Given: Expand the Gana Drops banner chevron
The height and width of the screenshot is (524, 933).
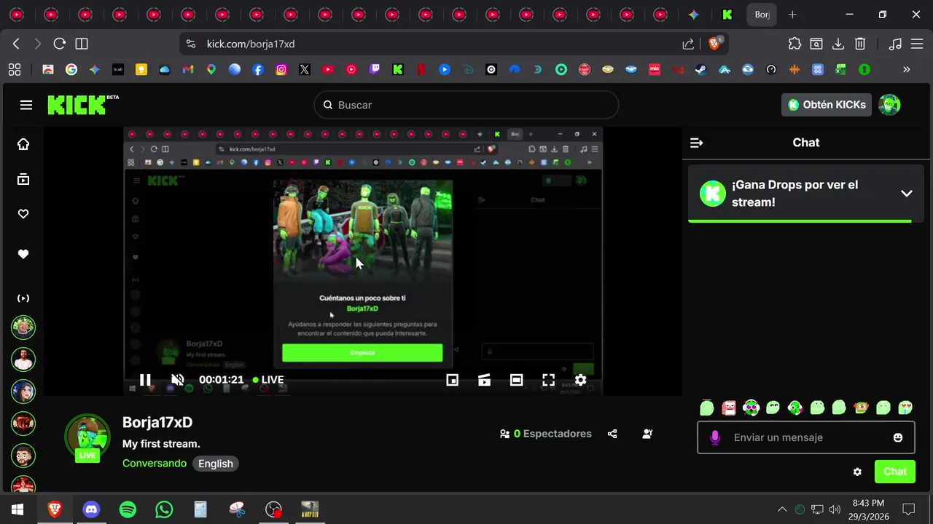Looking at the screenshot, I should coord(907,194).
